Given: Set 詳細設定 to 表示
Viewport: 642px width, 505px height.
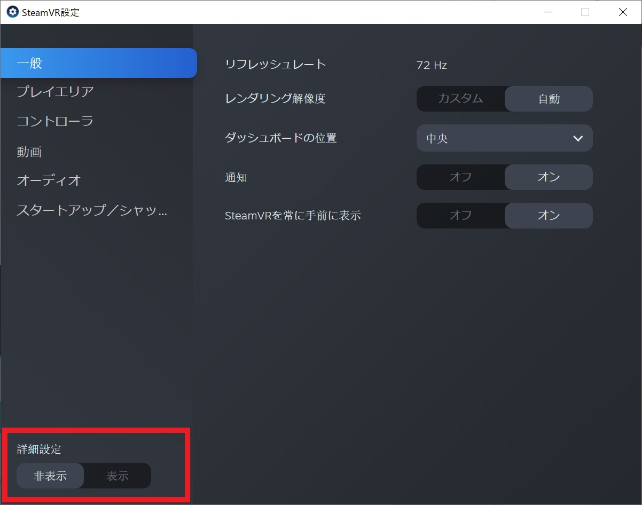Looking at the screenshot, I should point(118,476).
